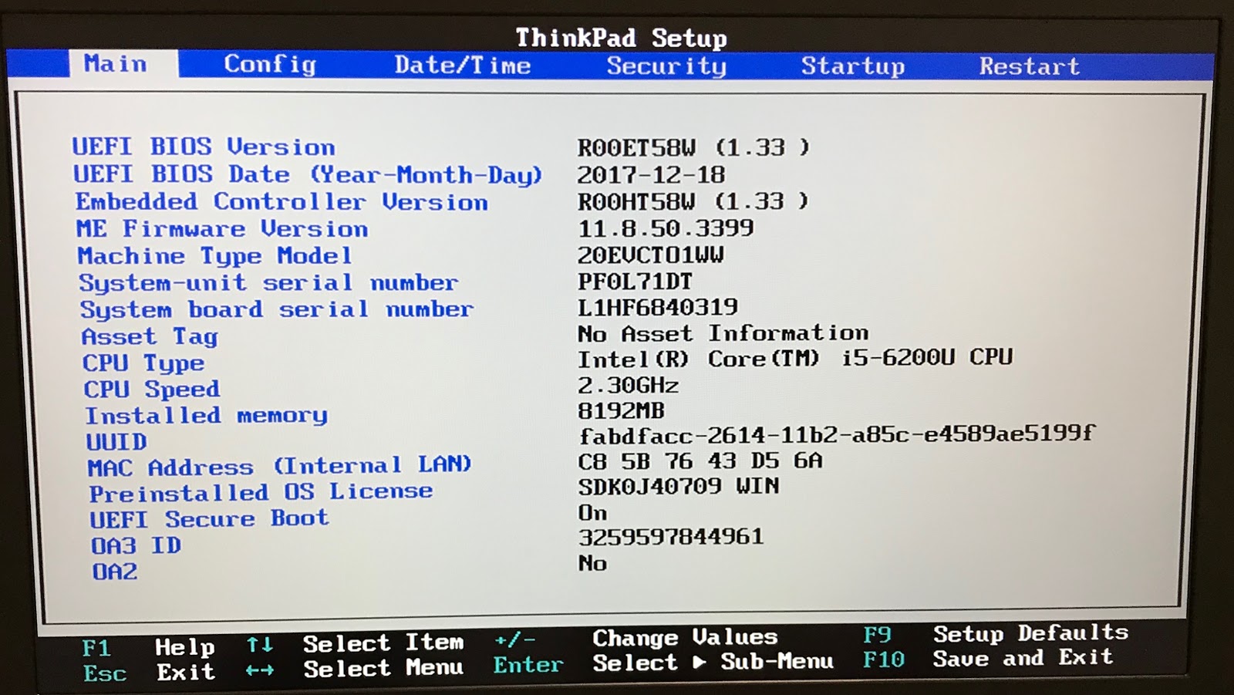Viewport: 1234px width, 695px height.
Task: Open the Restart tab
Action: pyautogui.click(x=1030, y=66)
